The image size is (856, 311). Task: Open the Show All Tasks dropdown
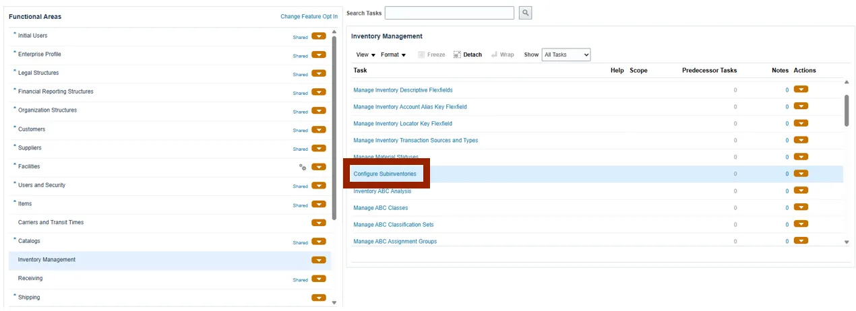click(566, 55)
